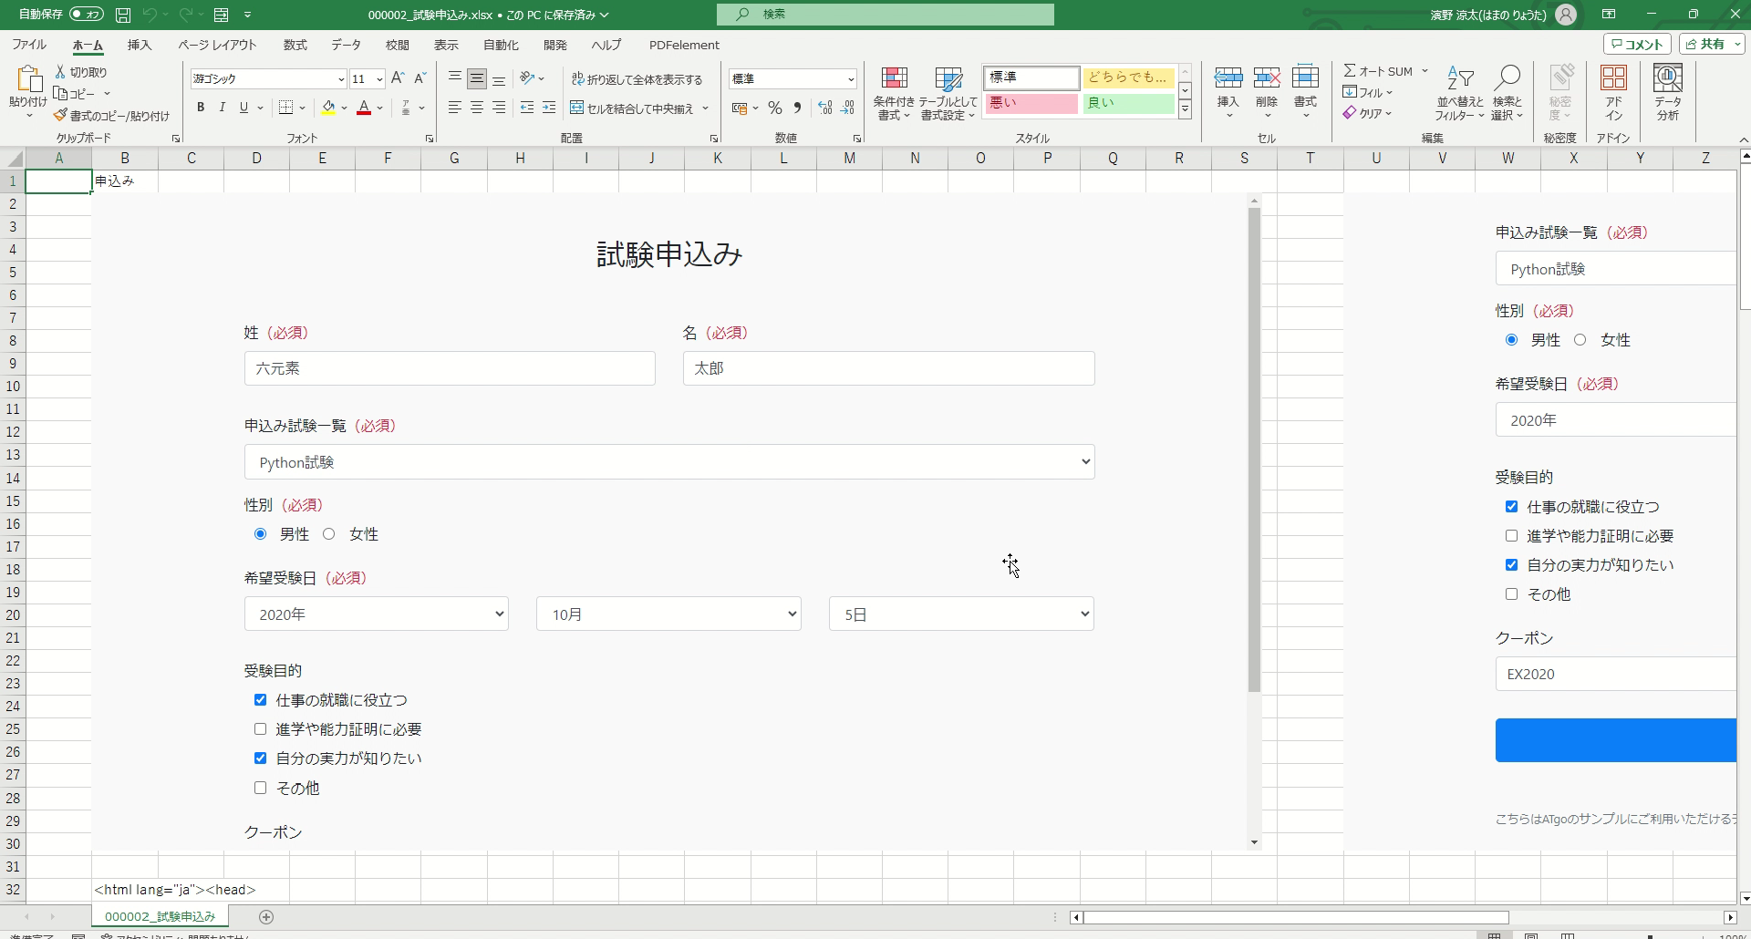1751x939 pixels.
Task: Expand the AutoSum options arrow
Action: tap(1425, 71)
